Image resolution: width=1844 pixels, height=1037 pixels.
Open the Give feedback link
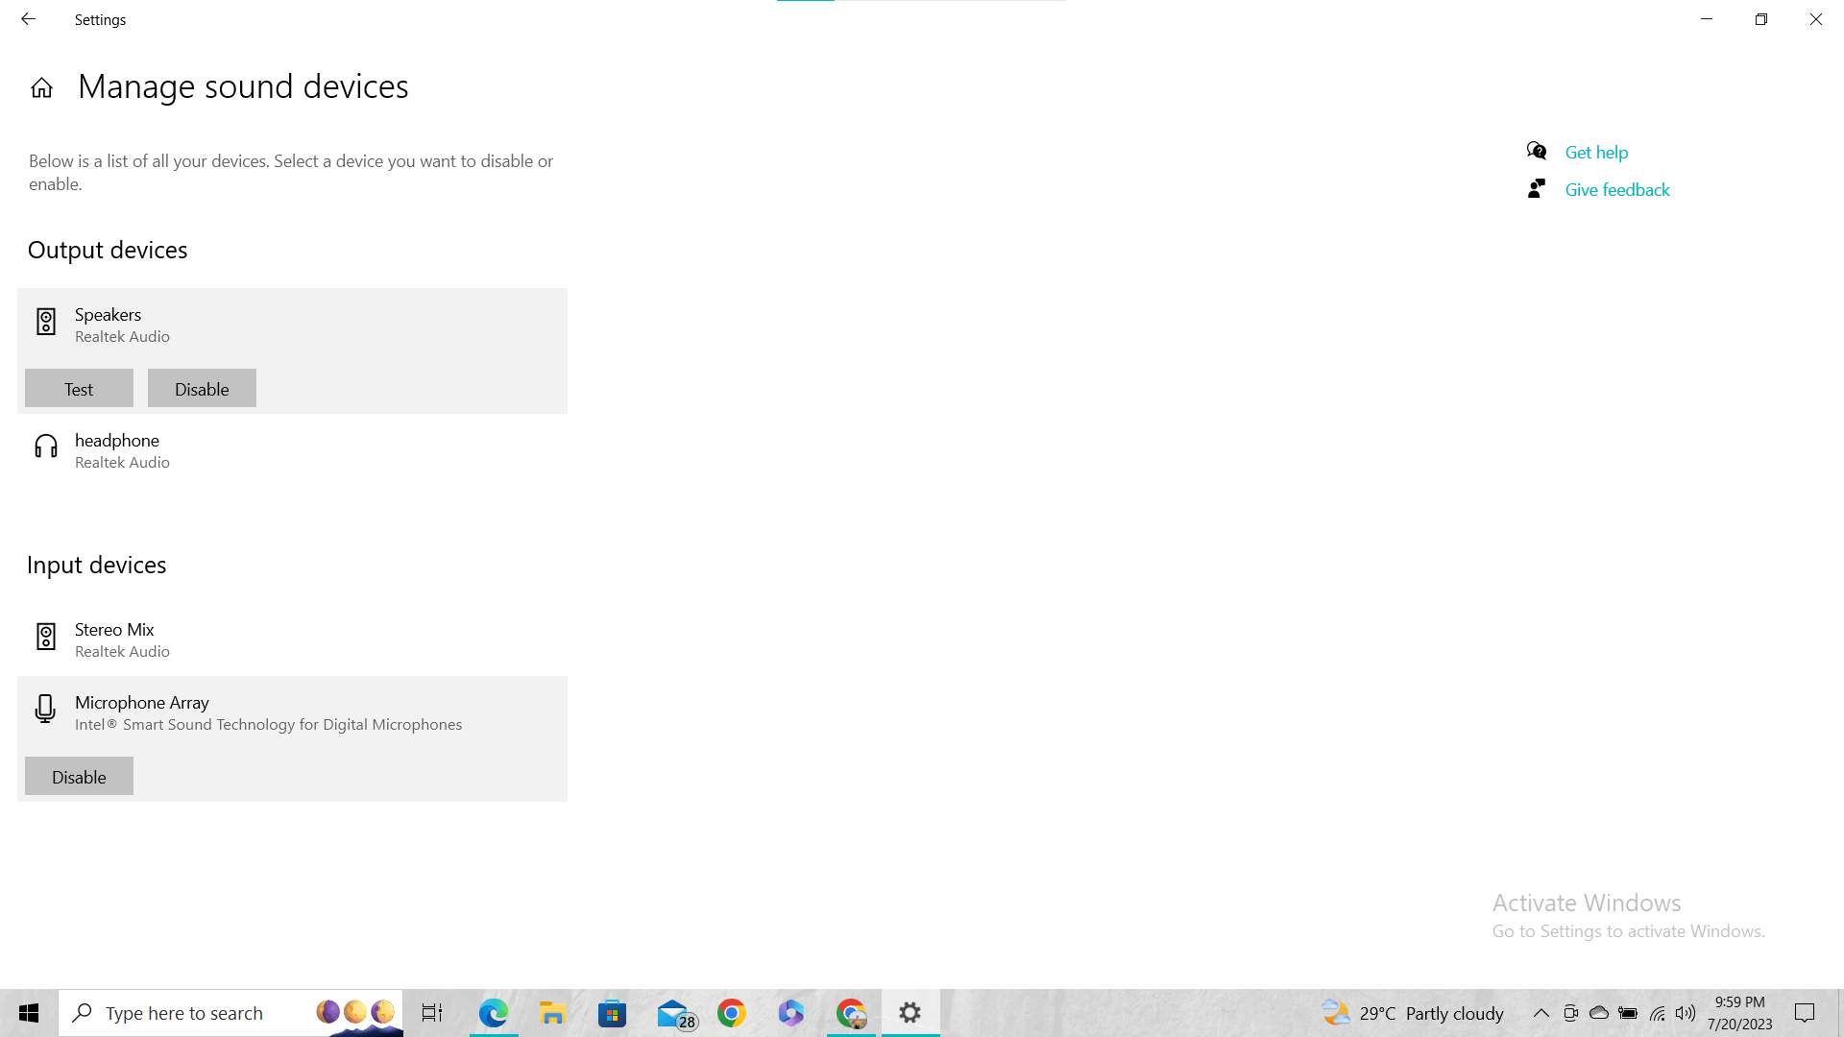pyautogui.click(x=1617, y=189)
